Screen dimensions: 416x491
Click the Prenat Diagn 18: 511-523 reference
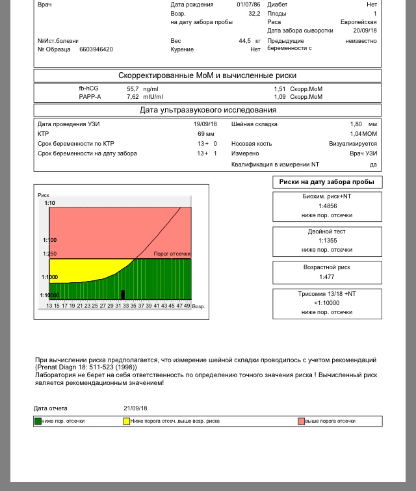[x=86, y=367]
